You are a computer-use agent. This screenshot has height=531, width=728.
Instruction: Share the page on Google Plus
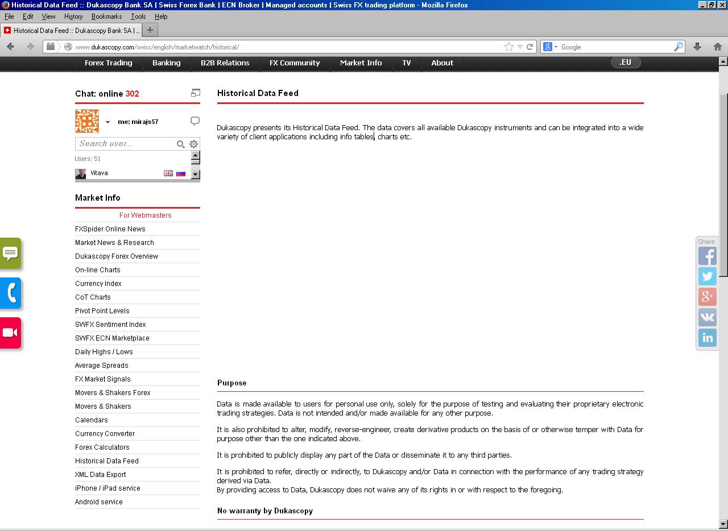[x=708, y=297]
